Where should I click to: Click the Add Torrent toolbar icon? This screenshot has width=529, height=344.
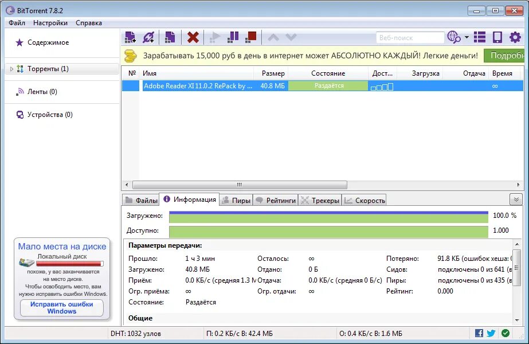[130, 37]
